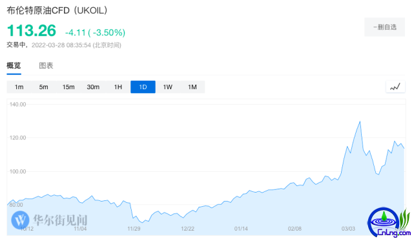Select the 5m interval

[x=43, y=87]
